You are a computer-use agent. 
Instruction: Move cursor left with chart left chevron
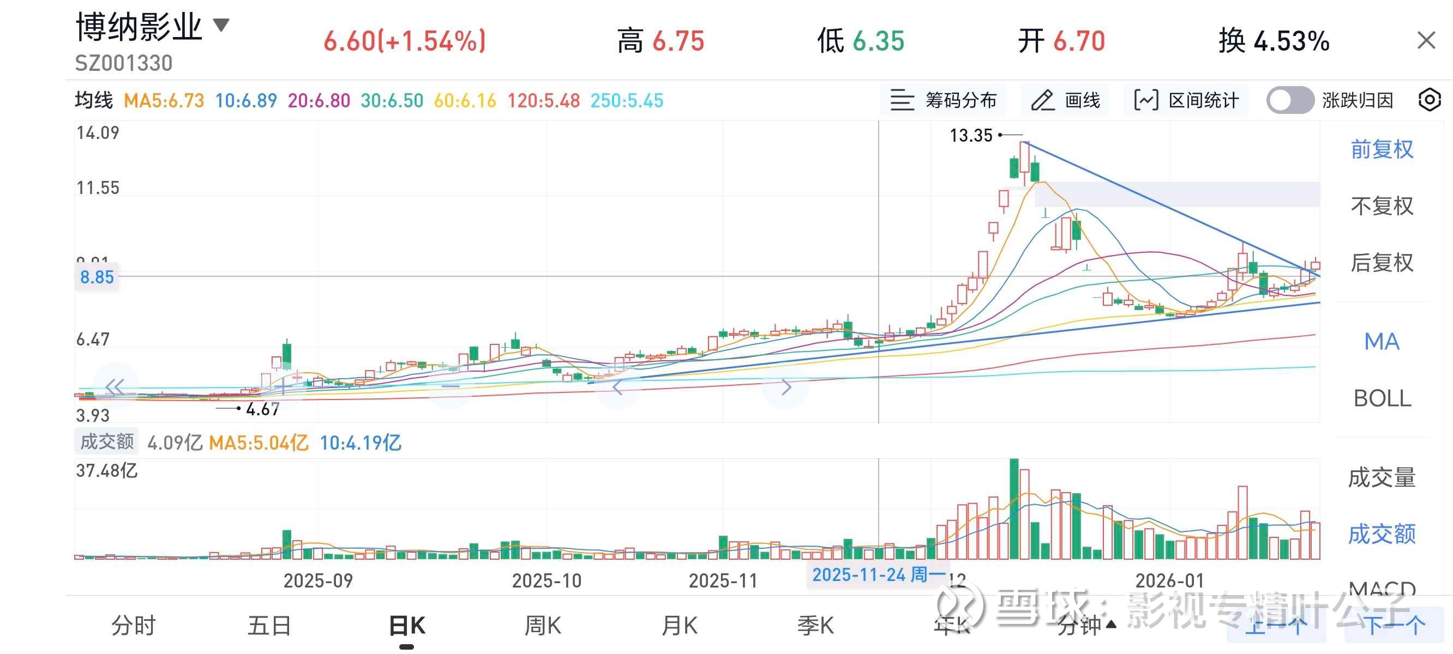pos(618,387)
